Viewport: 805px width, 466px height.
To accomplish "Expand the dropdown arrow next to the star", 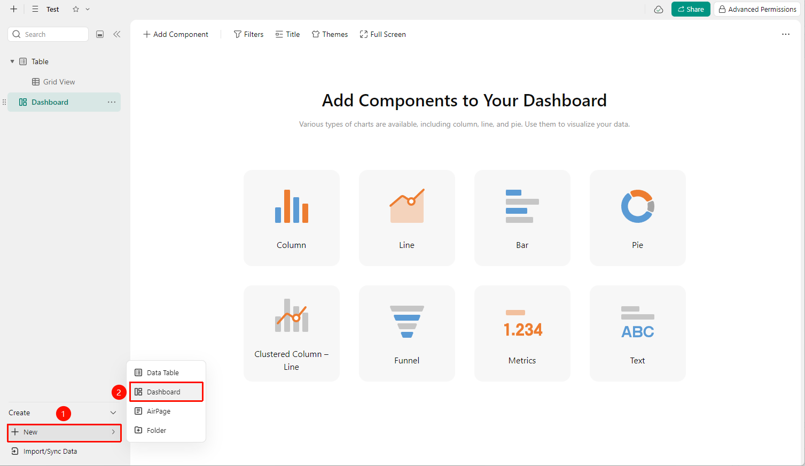I will click(x=88, y=9).
